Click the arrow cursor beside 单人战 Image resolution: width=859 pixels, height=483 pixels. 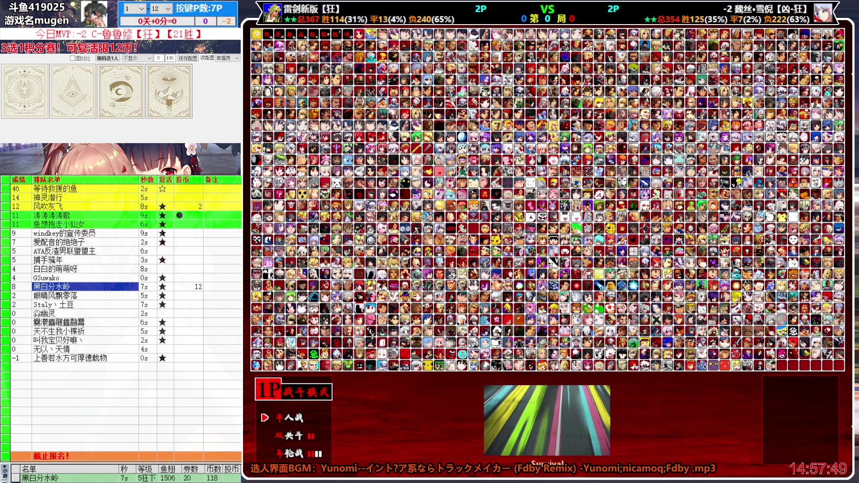(265, 418)
